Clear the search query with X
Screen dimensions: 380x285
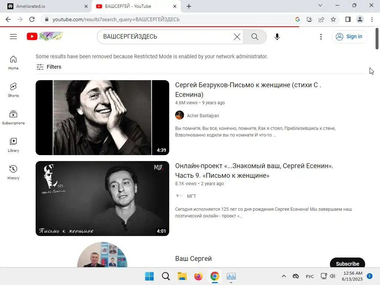coord(237,37)
